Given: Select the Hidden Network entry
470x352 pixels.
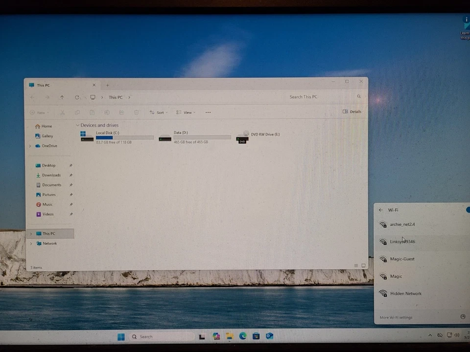Looking at the screenshot, I should [422, 294].
